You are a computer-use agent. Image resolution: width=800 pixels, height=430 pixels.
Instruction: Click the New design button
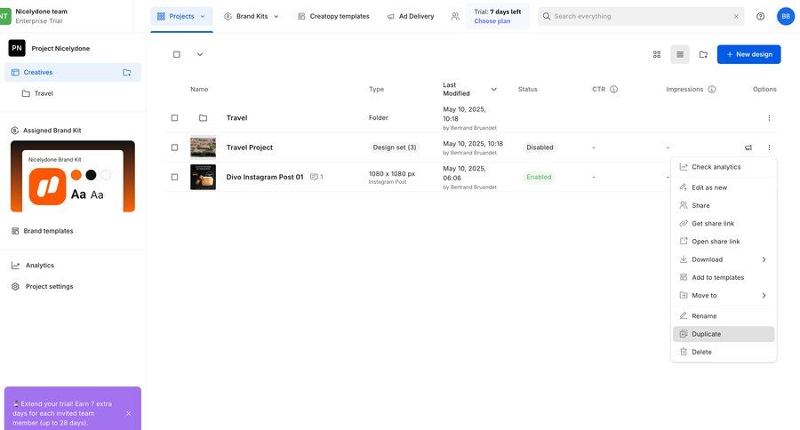(748, 54)
